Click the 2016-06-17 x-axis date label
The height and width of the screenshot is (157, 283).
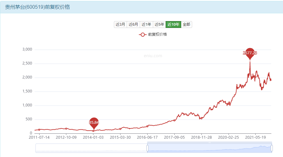click(147, 137)
